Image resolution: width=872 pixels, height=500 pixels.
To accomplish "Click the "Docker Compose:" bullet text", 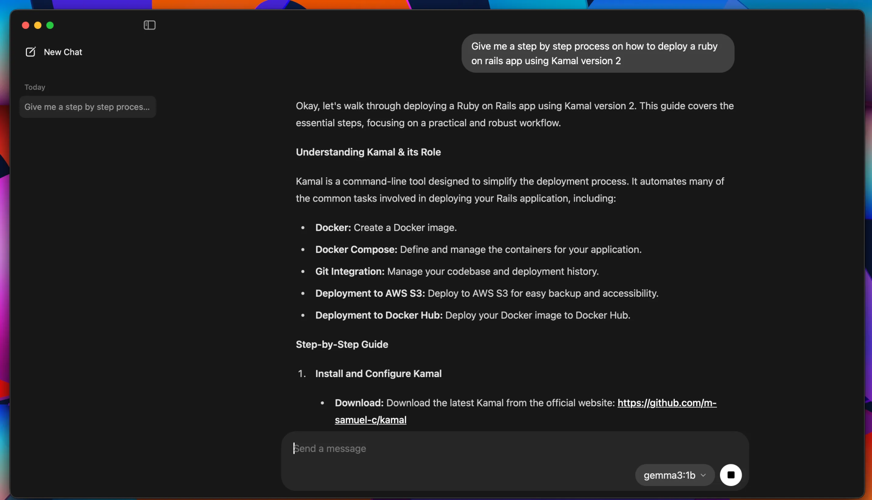I will pos(356,250).
